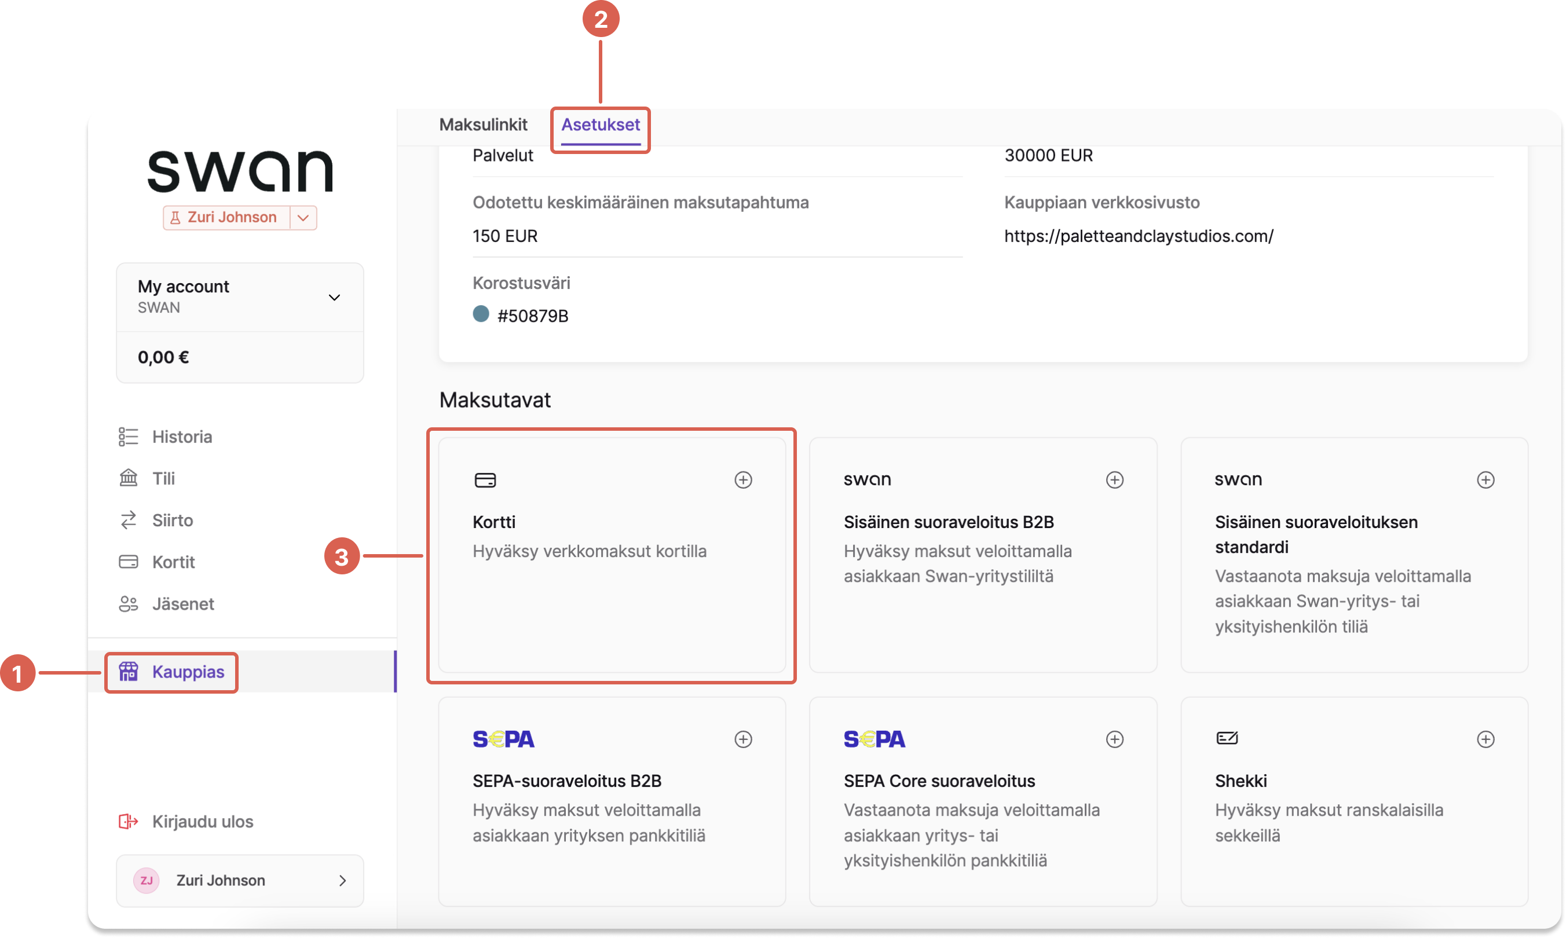
Task: Open Kortit in the sidebar menu
Action: tap(173, 562)
